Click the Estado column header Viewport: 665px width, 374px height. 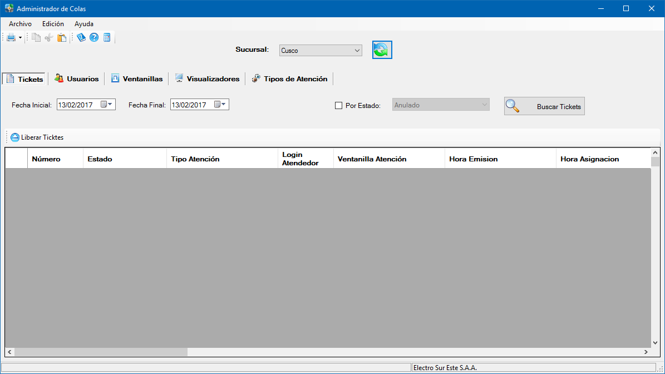125,159
